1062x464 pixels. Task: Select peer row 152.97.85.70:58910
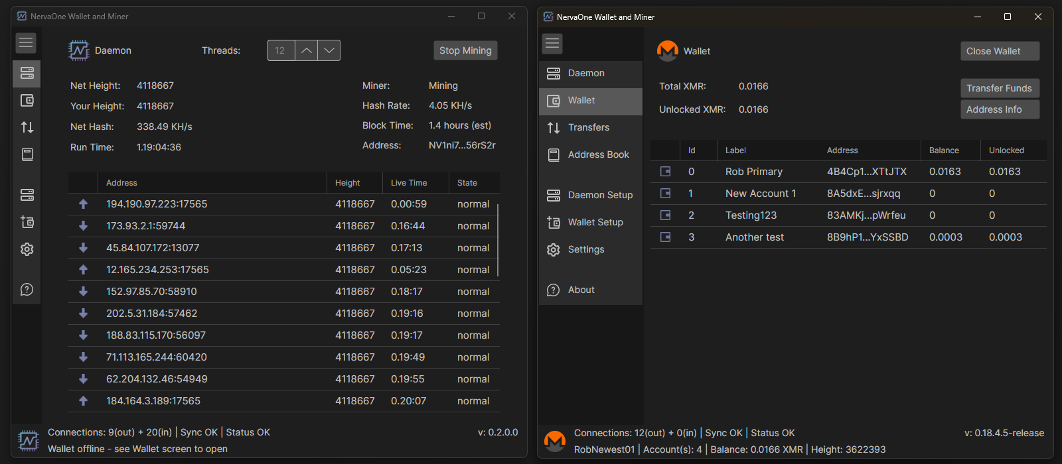pos(283,292)
